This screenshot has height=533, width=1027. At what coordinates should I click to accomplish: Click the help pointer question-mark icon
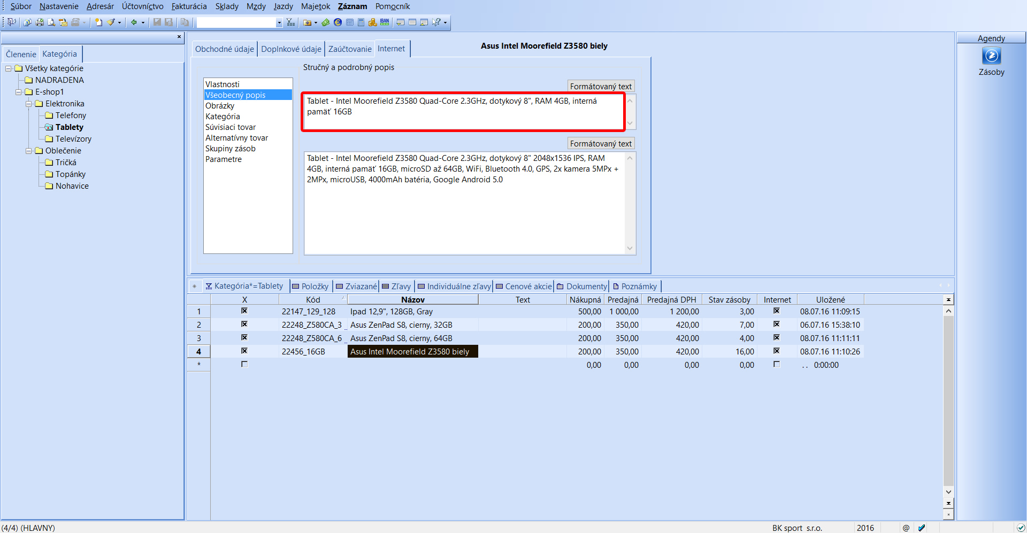click(436, 22)
